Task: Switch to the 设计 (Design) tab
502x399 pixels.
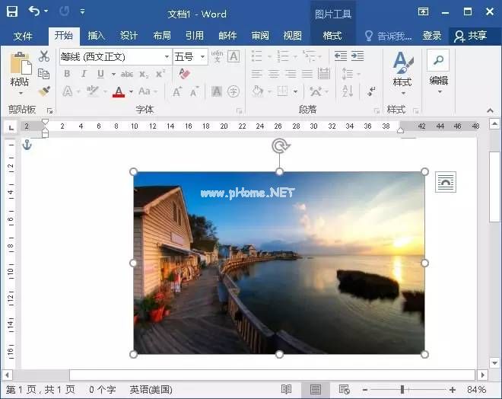Action: (x=129, y=36)
